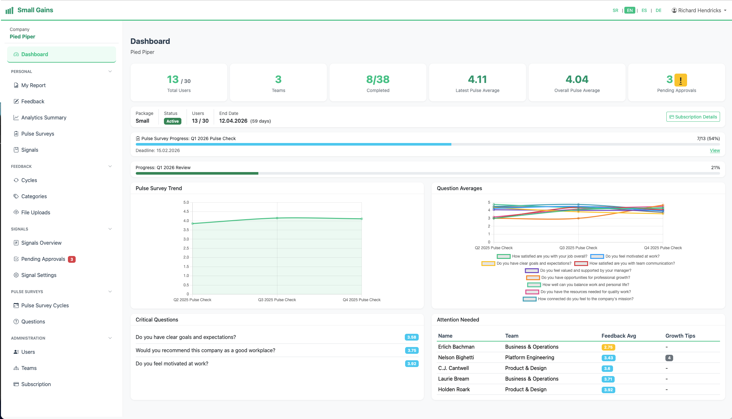Click the Q1 2026 Review progress bar

[x=428, y=173]
